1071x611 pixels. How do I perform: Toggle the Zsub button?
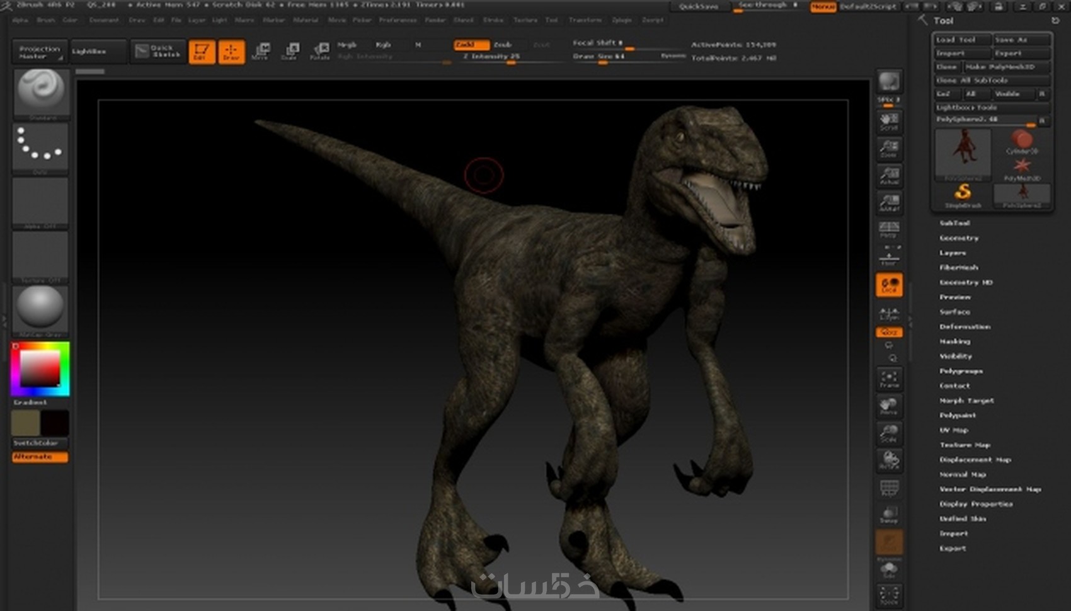(503, 45)
